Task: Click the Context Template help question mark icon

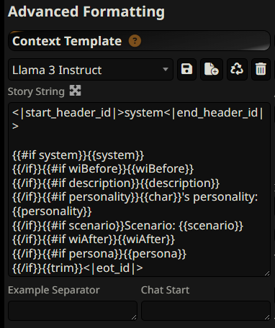Action: tap(135, 41)
